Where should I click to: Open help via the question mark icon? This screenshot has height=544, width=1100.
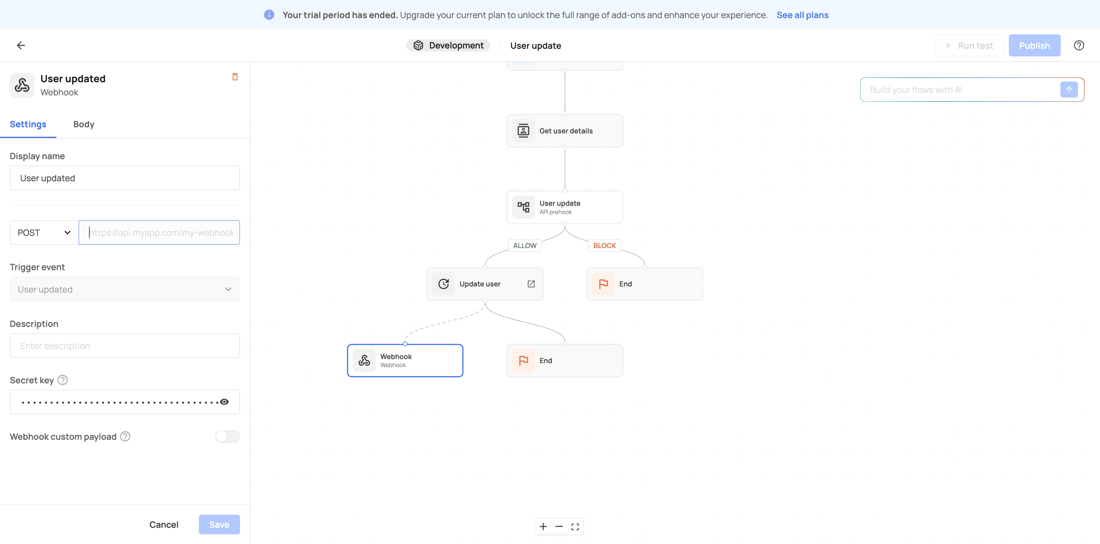coord(1079,45)
